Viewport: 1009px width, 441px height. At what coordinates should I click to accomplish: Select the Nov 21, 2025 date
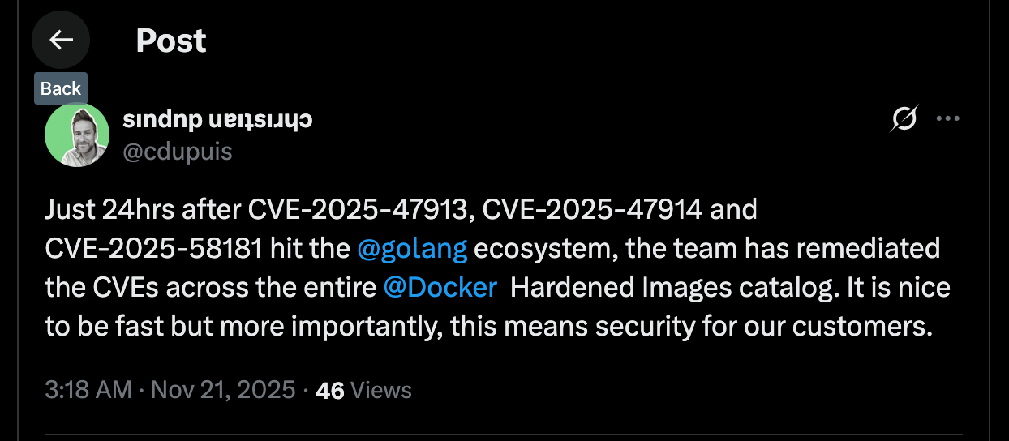click(223, 390)
